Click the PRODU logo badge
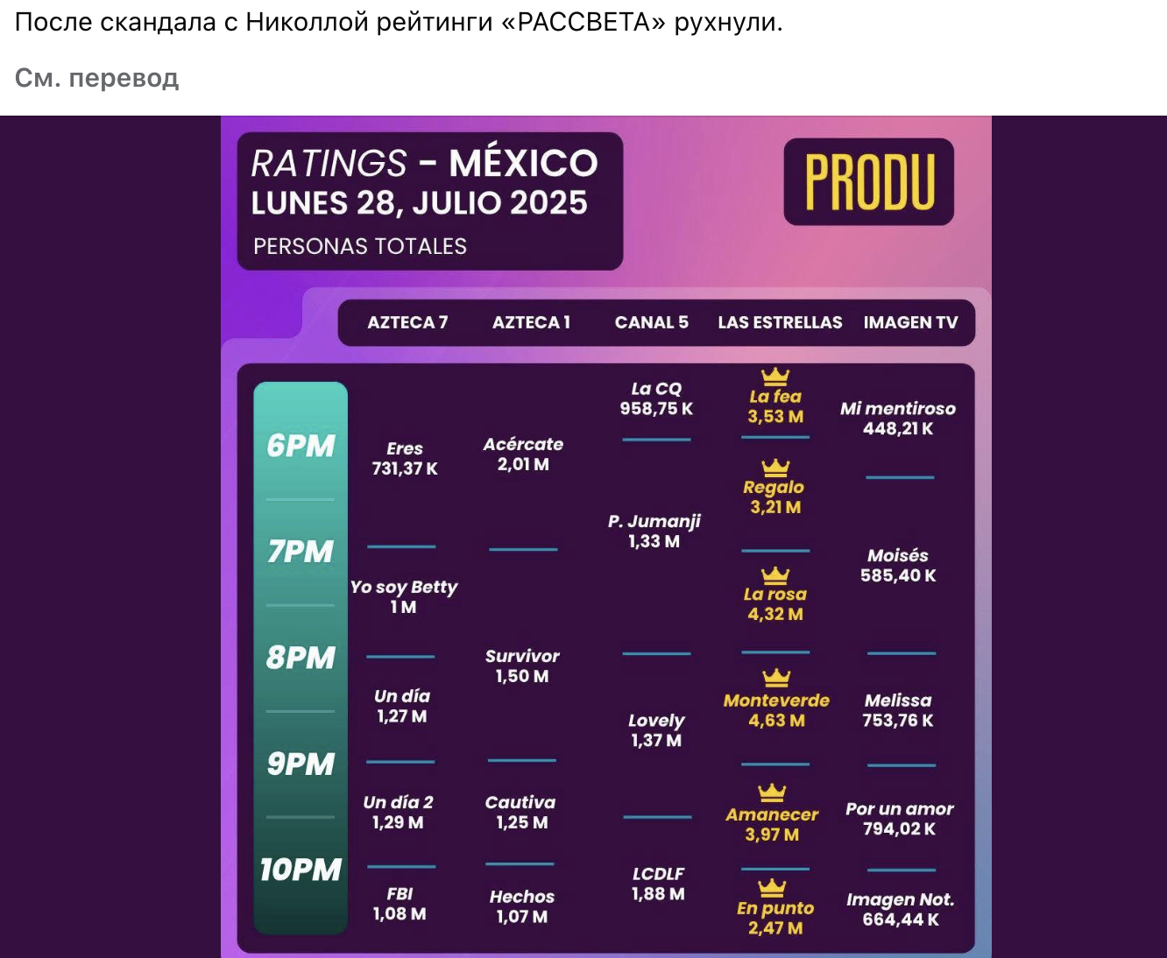Image resolution: width=1167 pixels, height=958 pixels. pyautogui.click(x=868, y=182)
